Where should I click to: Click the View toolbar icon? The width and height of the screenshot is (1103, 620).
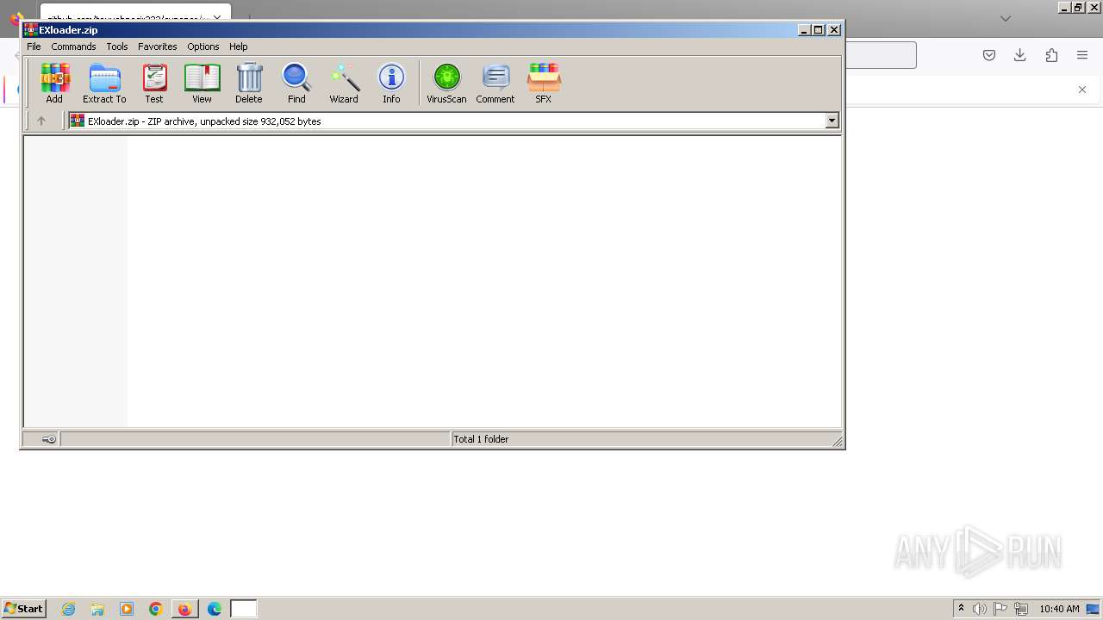point(202,84)
